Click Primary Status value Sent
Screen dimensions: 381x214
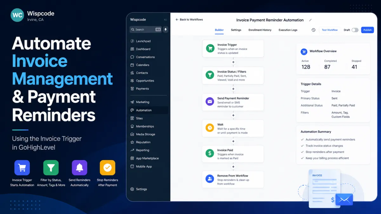tap(334, 98)
